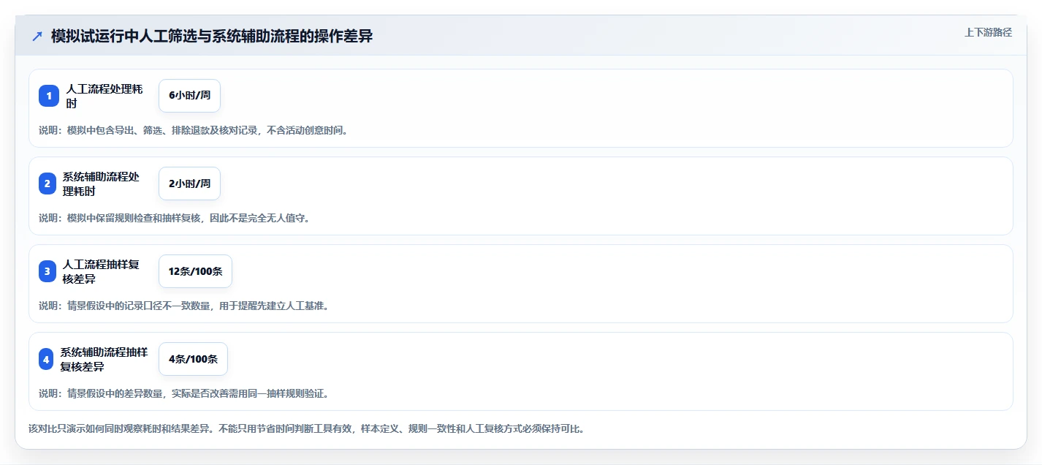Screen dimensions: 1042x465
Task: Select step badge number 1
Action: [49, 96]
